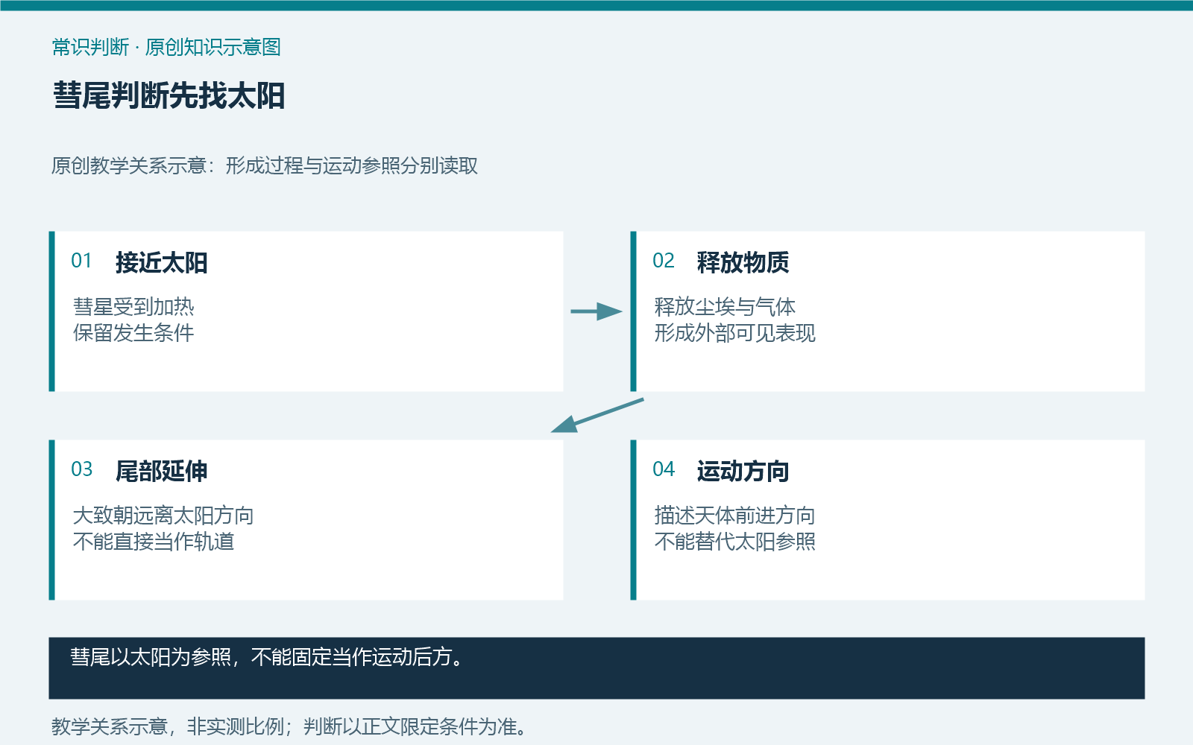Click the line 保留发生条件
Image resolution: width=1193 pixels, height=745 pixels.
click(133, 332)
